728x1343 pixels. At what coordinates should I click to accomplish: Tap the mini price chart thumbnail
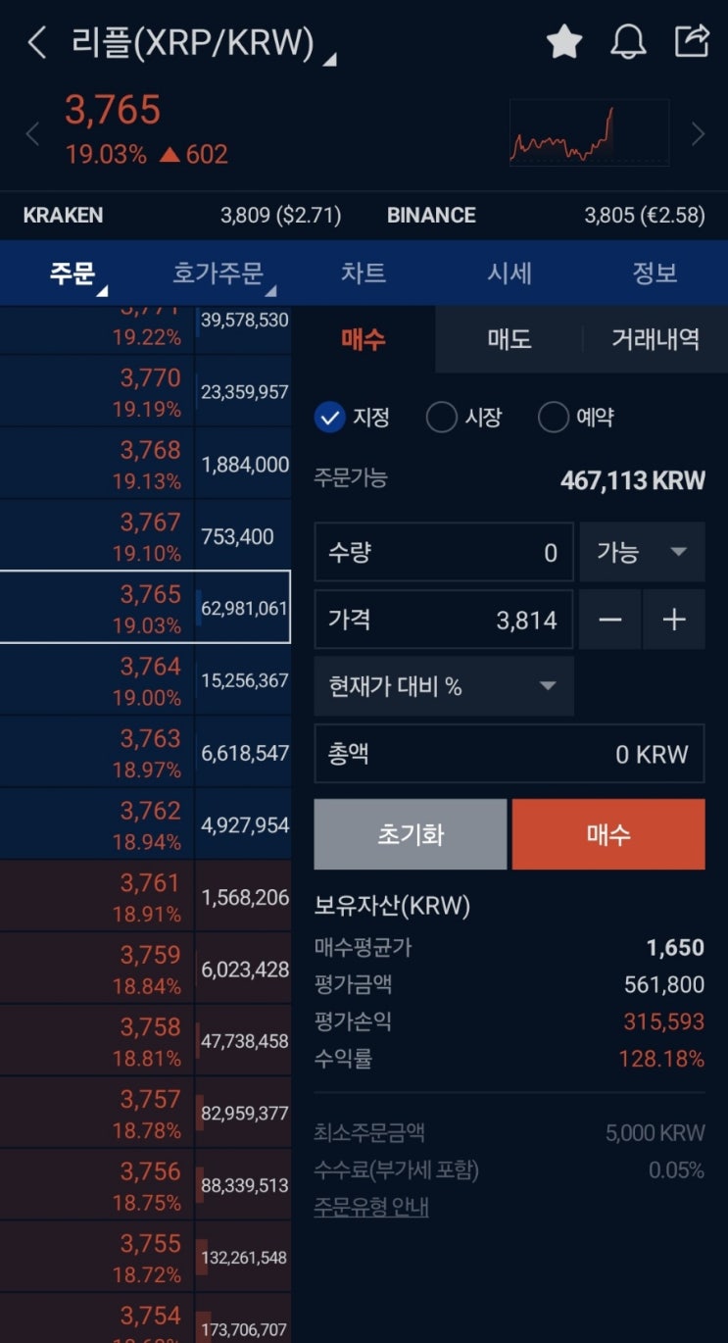click(x=590, y=133)
